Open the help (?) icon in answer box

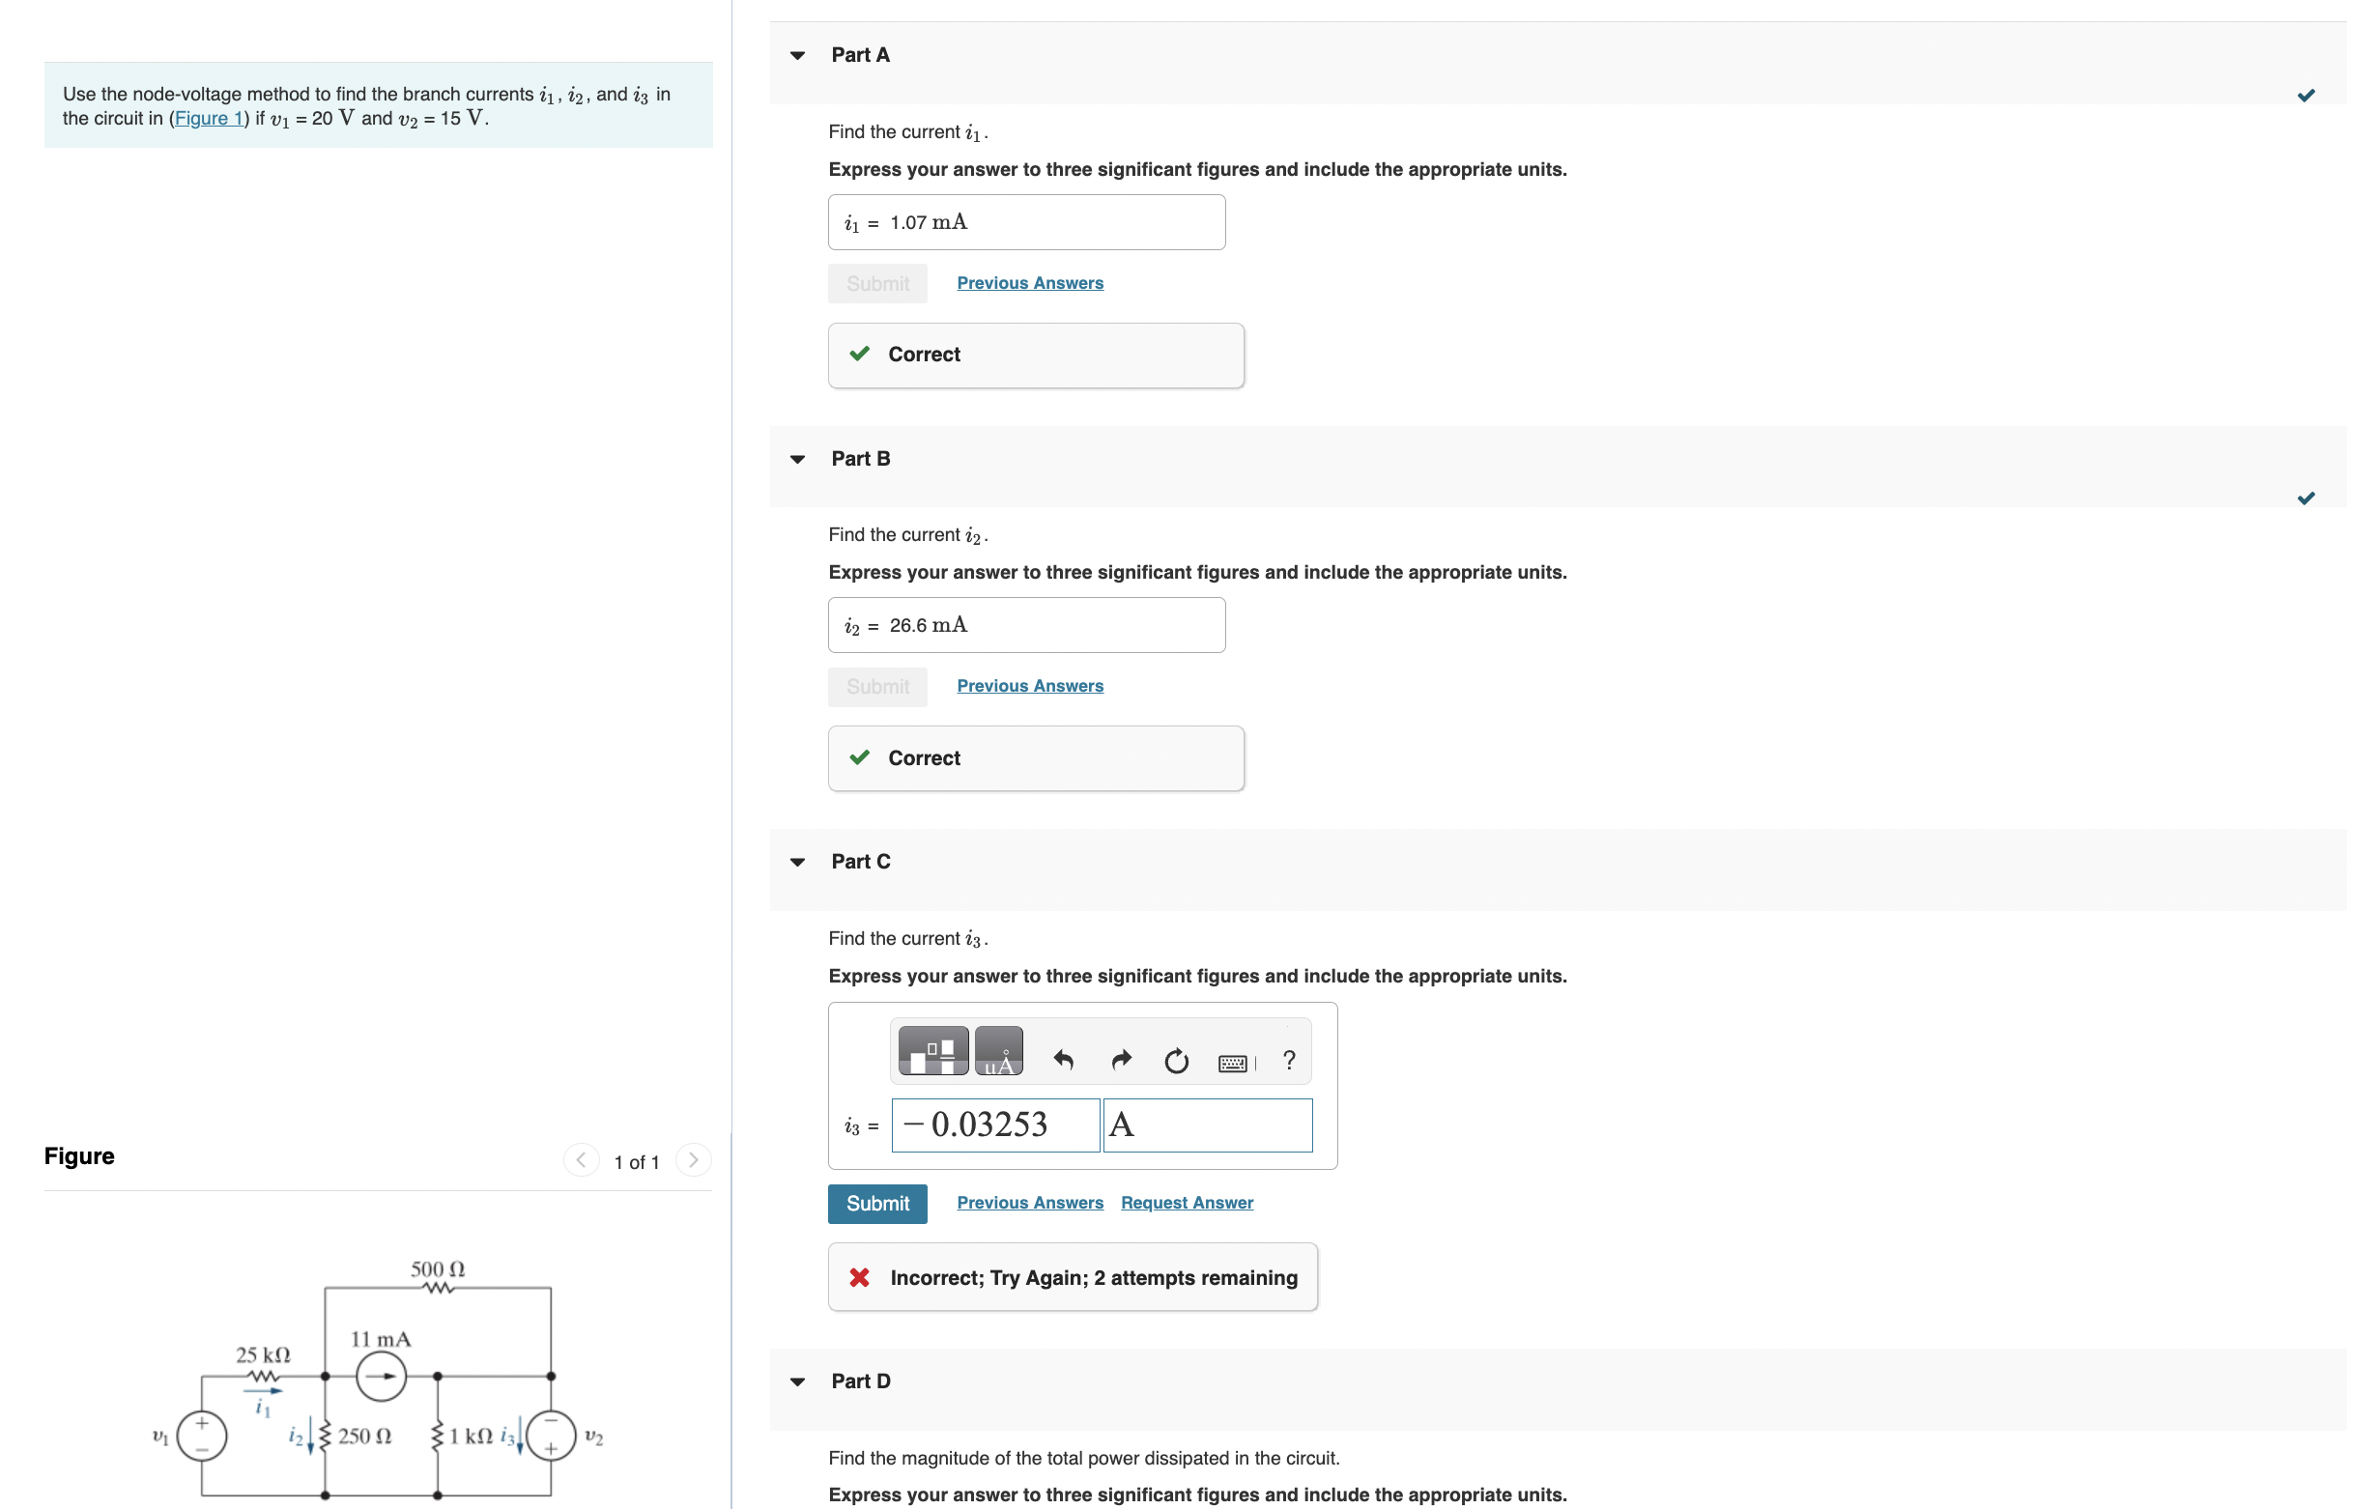coord(1288,1060)
